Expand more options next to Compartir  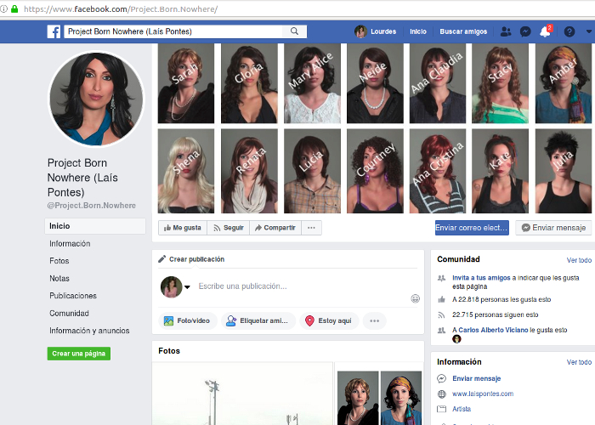312,228
